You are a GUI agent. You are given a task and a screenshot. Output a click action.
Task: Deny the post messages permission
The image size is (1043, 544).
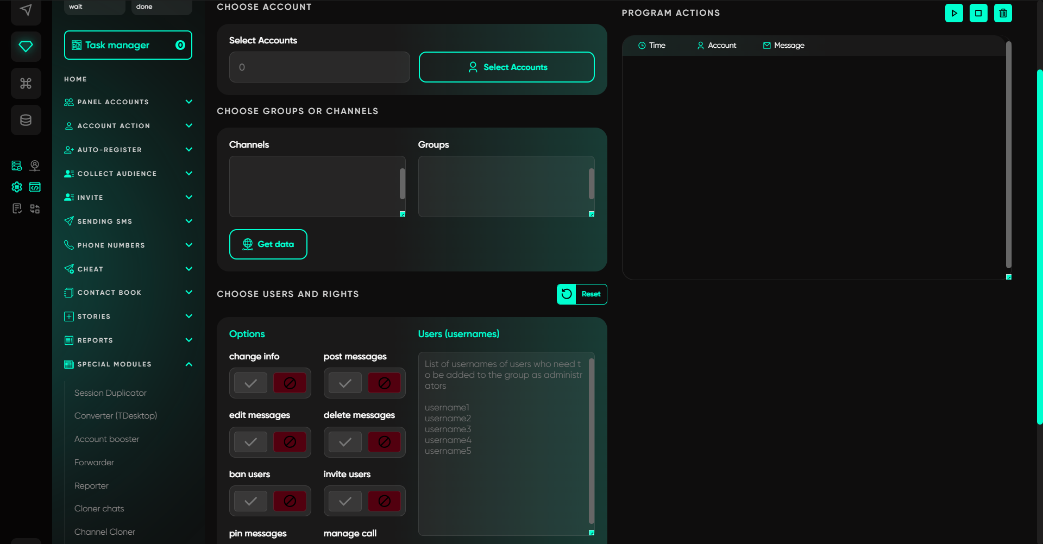pyautogui.click(x=385, y=383)
